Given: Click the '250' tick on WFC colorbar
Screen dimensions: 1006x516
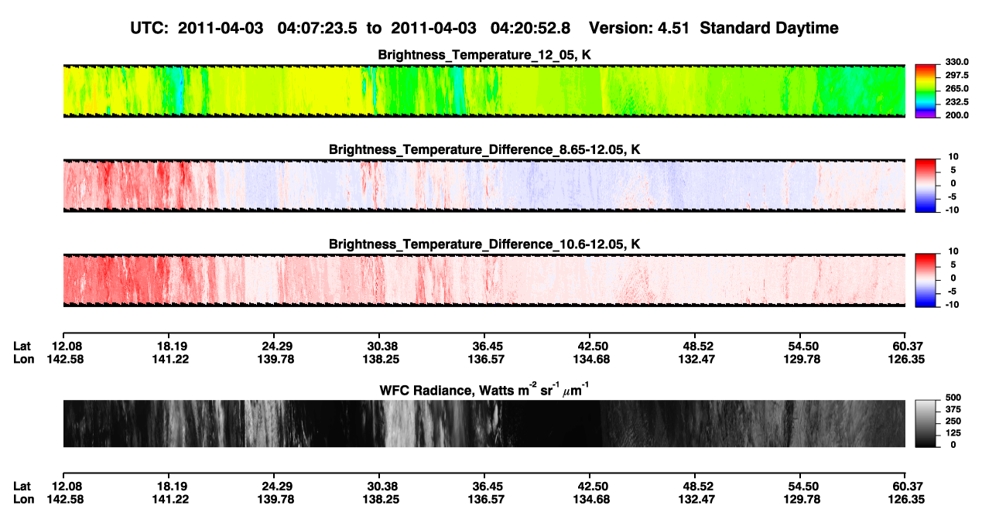Looking at the screenshot, I should point(952,420).
